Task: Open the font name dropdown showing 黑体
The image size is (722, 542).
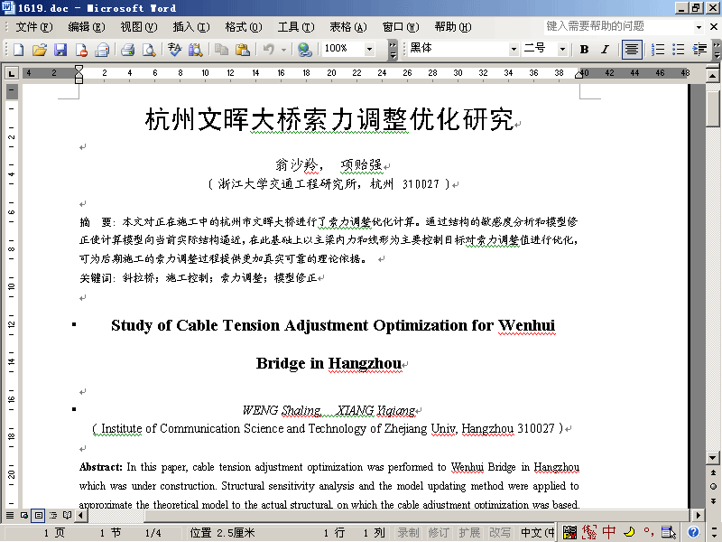Action: (514, 49)
